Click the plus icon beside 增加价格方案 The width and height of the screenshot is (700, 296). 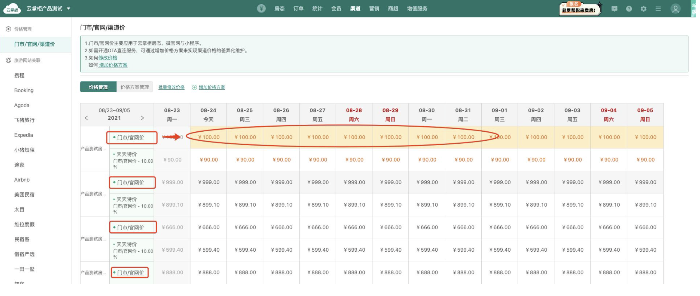194,87
